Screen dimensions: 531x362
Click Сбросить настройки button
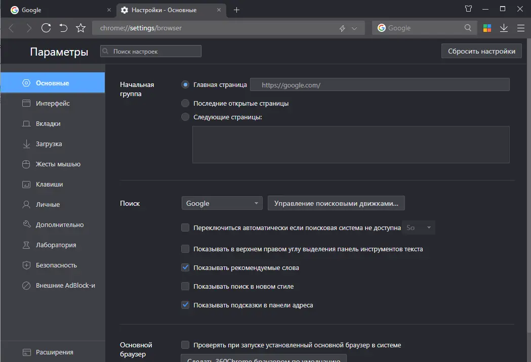(x=481, y=51)
